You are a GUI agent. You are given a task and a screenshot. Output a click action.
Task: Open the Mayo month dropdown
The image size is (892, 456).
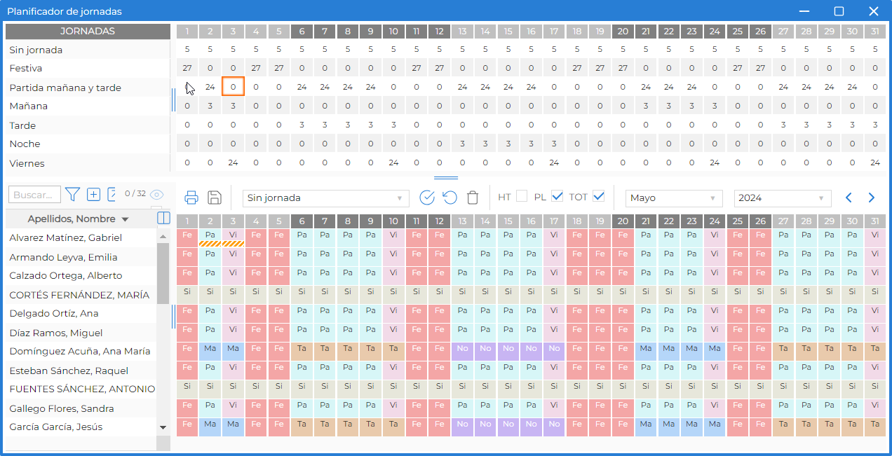pyautogui.click(x=674, y=198)
